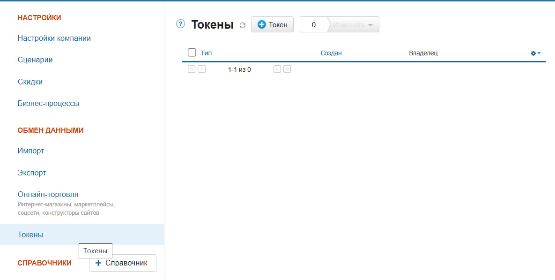Open Сценарии in the sidebar

click(35, 60)
